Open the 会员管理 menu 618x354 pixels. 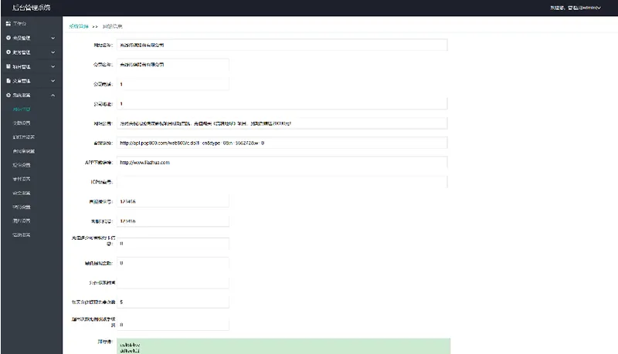click(x=31, y=38)
